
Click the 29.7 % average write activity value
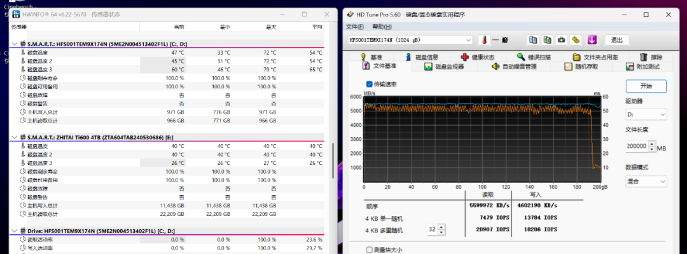(314, 248)
